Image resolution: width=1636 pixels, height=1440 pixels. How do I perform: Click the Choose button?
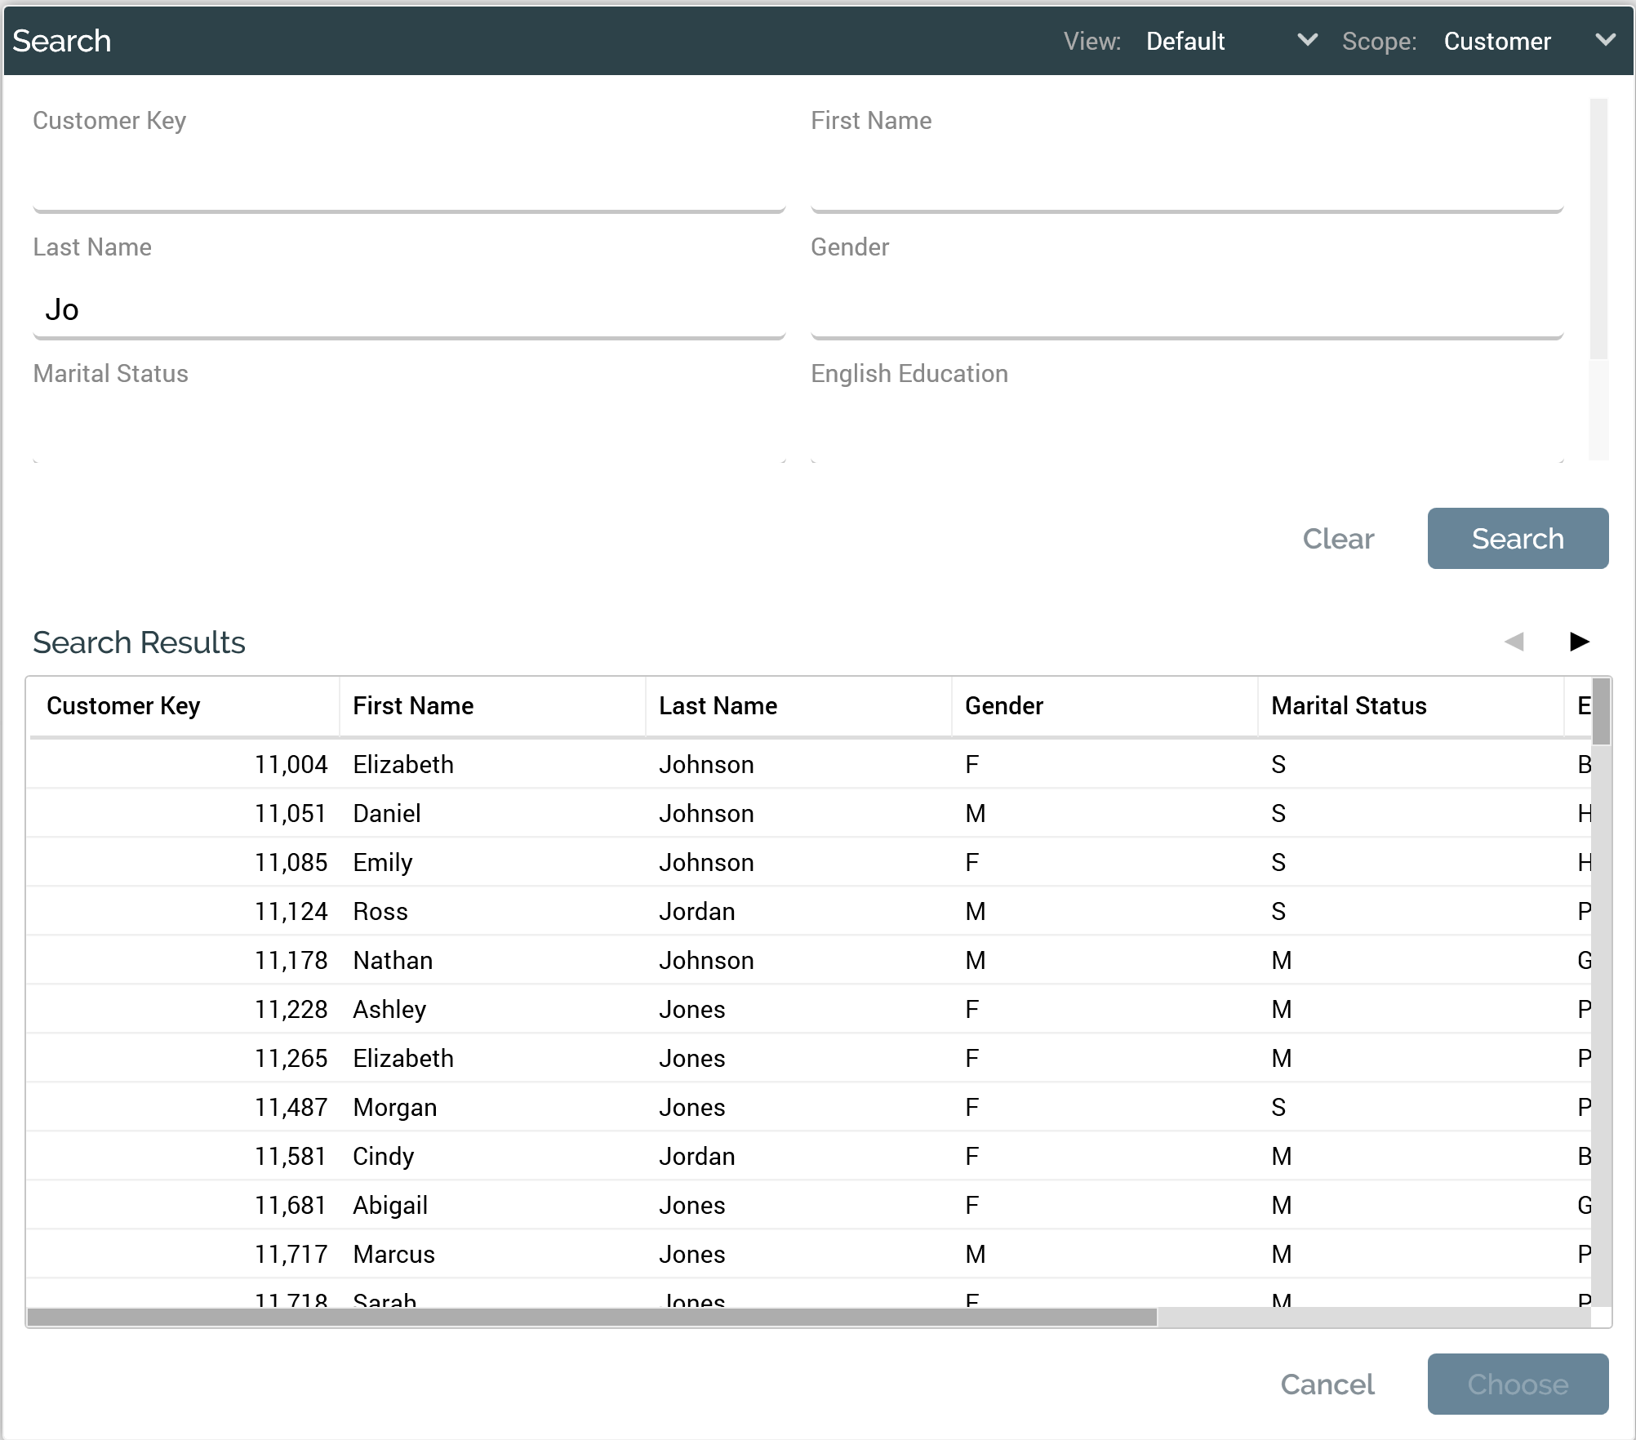click(x=1517, y=1384)
